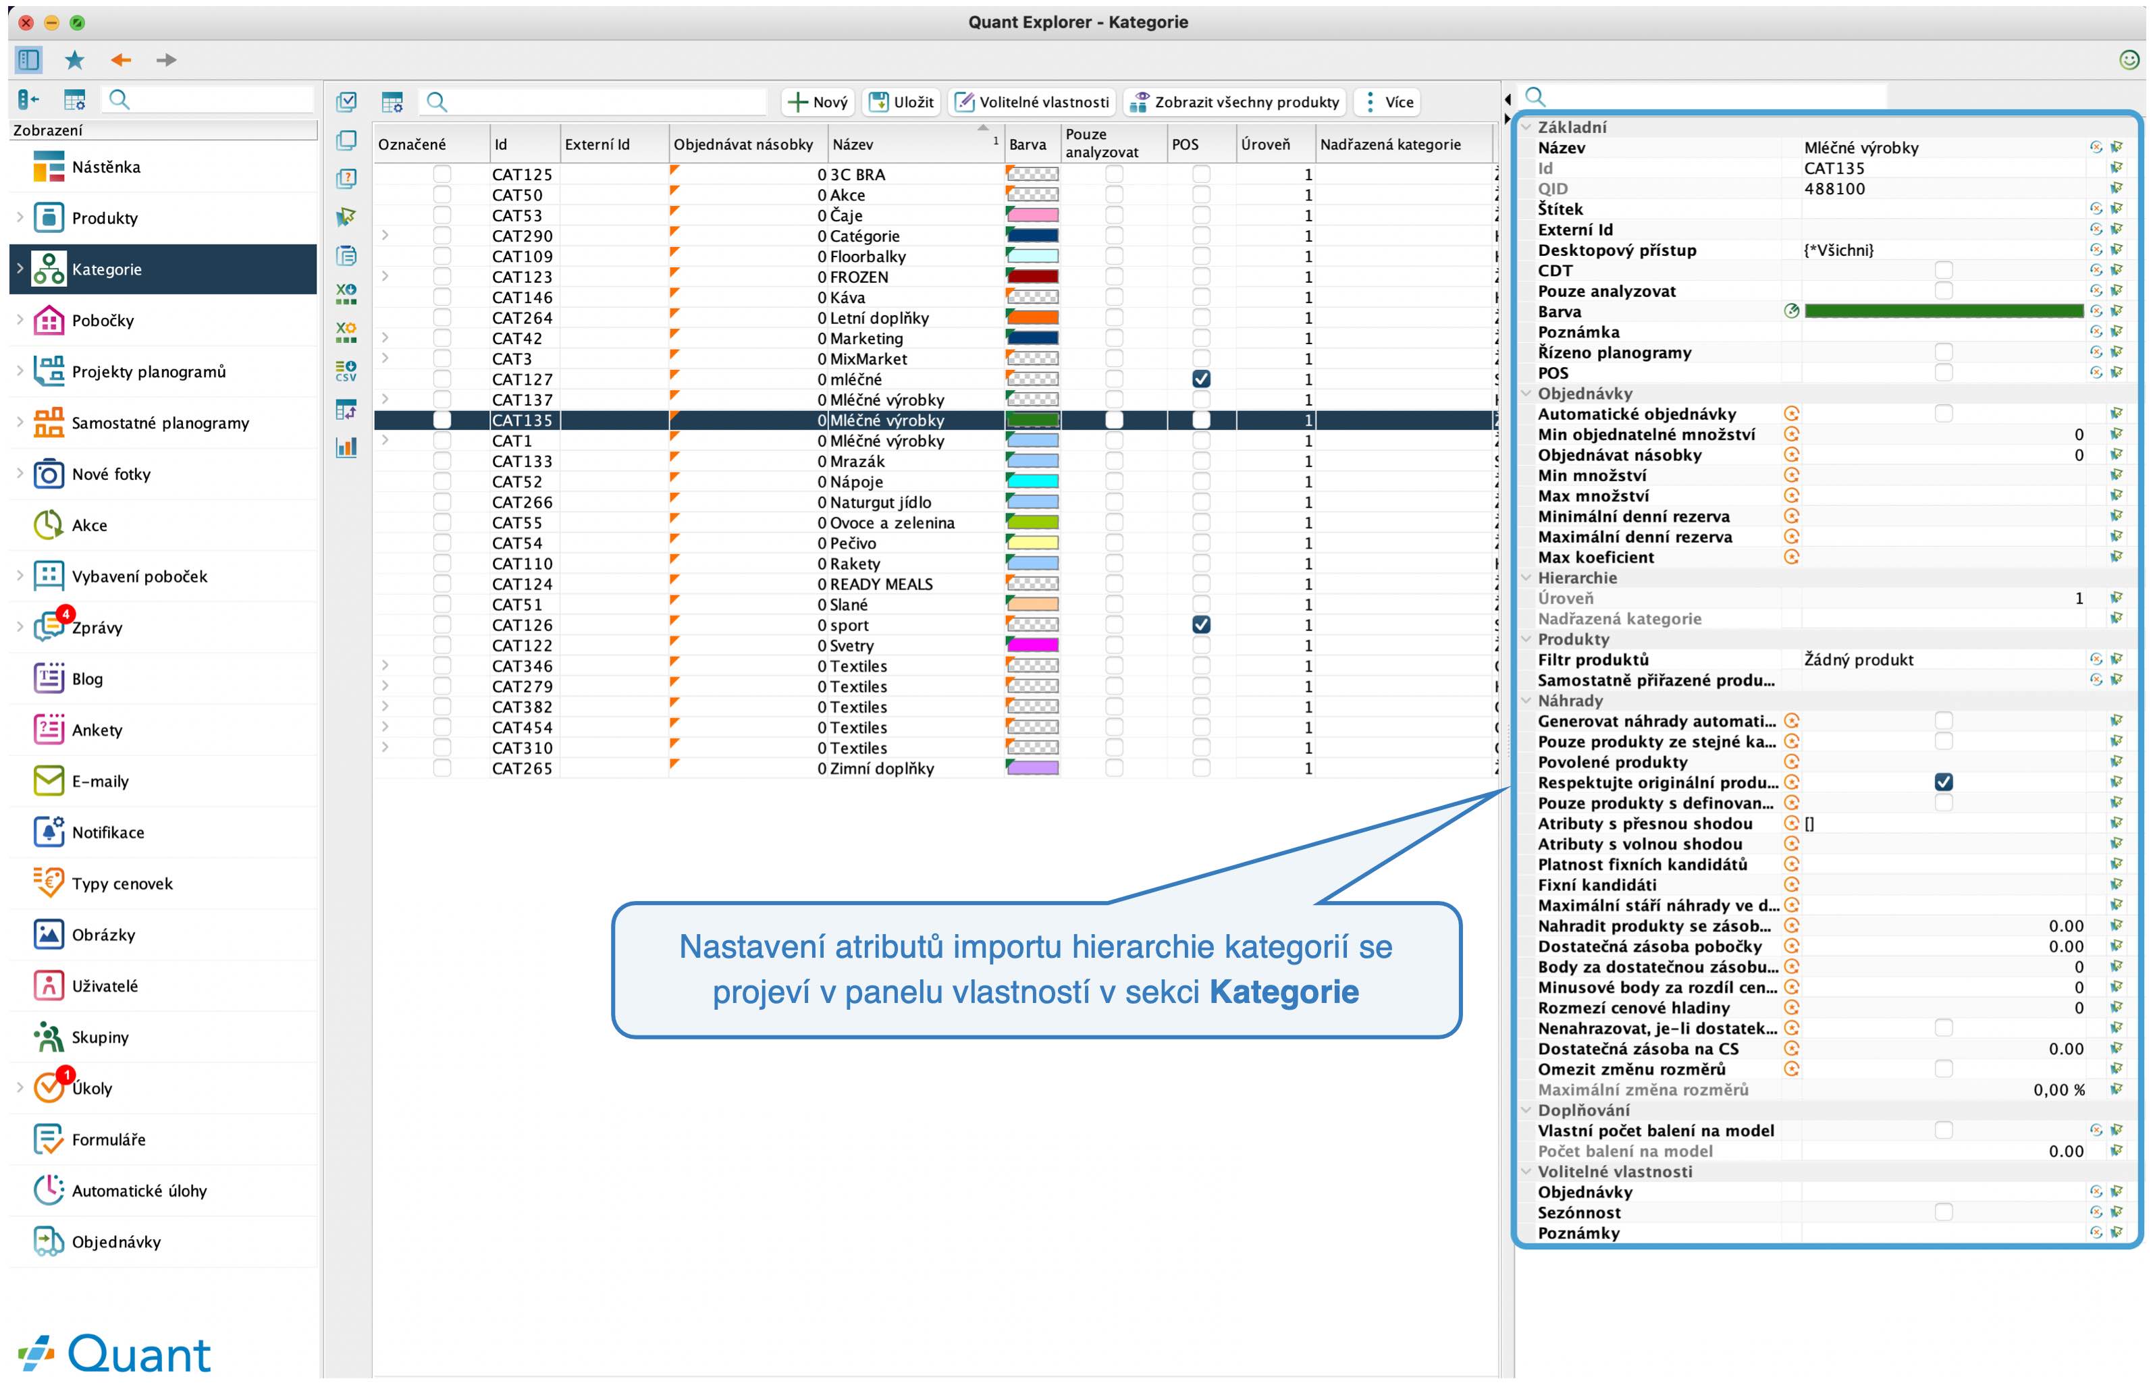Click Zobrazit všechny produkty button

1234,103
